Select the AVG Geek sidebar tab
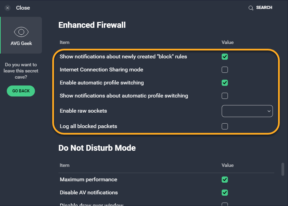This screenshot has width=288, height=206. (x=21, y=35)
